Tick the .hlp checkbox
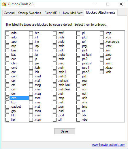This screenshot has height=149, width=128. 7,115
